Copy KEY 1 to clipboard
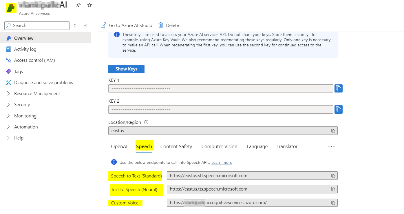Image resolution: width=404 pixels, height=214 pixels. (x=339, y=88)
